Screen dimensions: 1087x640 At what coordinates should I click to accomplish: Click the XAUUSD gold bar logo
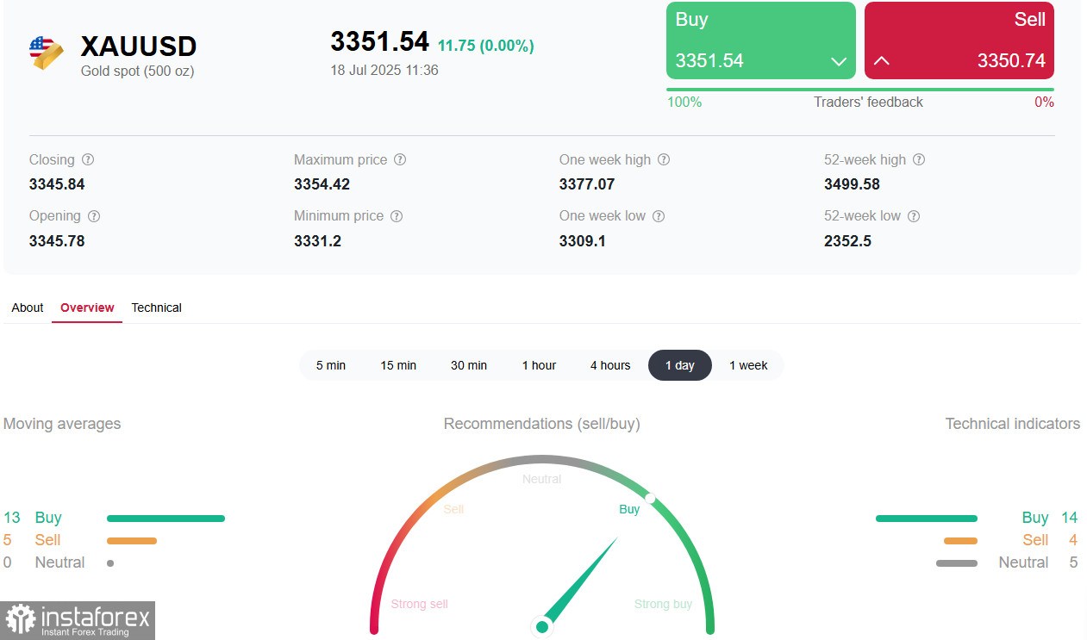click(46, 53)
